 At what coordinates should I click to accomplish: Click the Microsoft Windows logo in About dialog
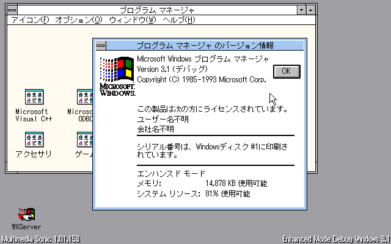click(x=117, y=76)
